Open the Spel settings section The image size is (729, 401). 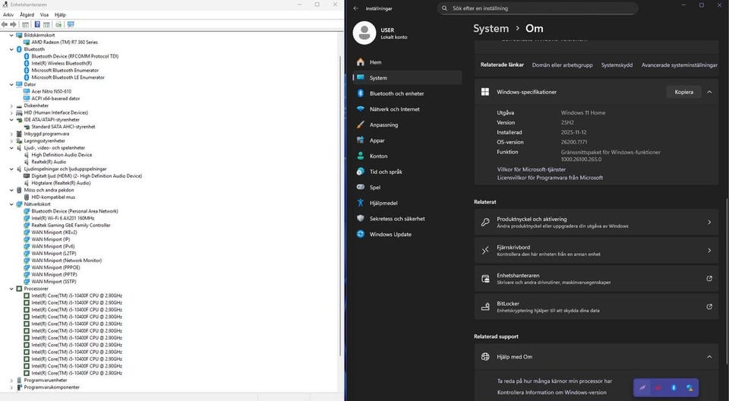(375, 187)
